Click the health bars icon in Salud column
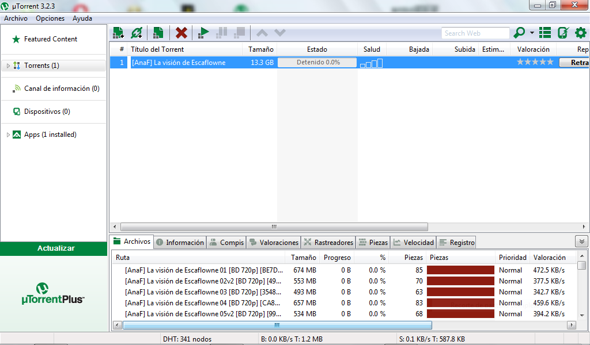The image size is (590, 345). (x=372, y=63)
